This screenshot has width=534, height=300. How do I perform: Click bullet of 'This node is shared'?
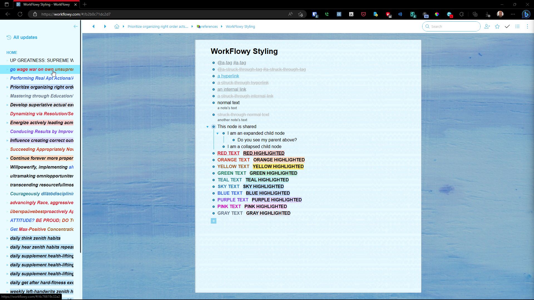(x=214, y=127)
